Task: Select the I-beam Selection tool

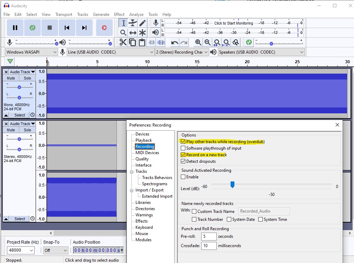Action: click(x=123, y=23)
